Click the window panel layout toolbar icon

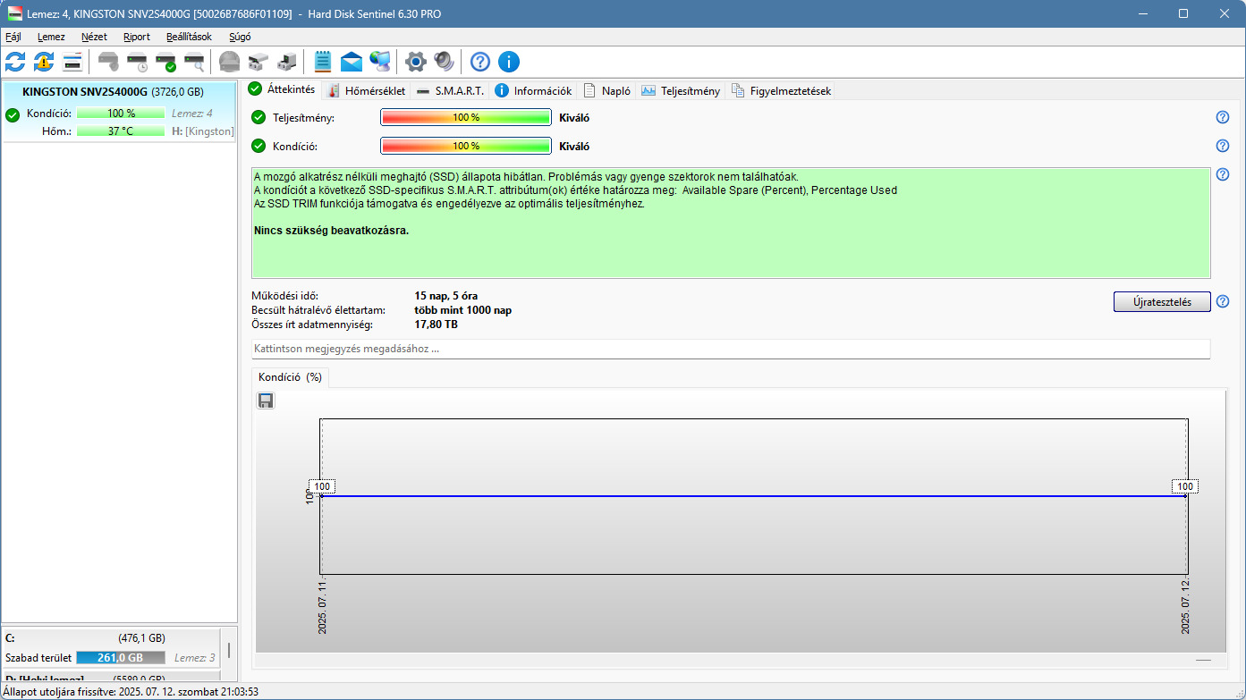point(72,62)
